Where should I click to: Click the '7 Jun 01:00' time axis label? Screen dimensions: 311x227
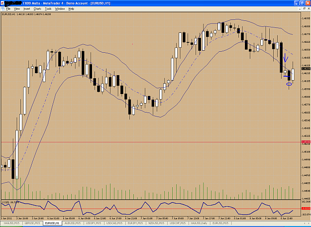(x=147, y=218)
